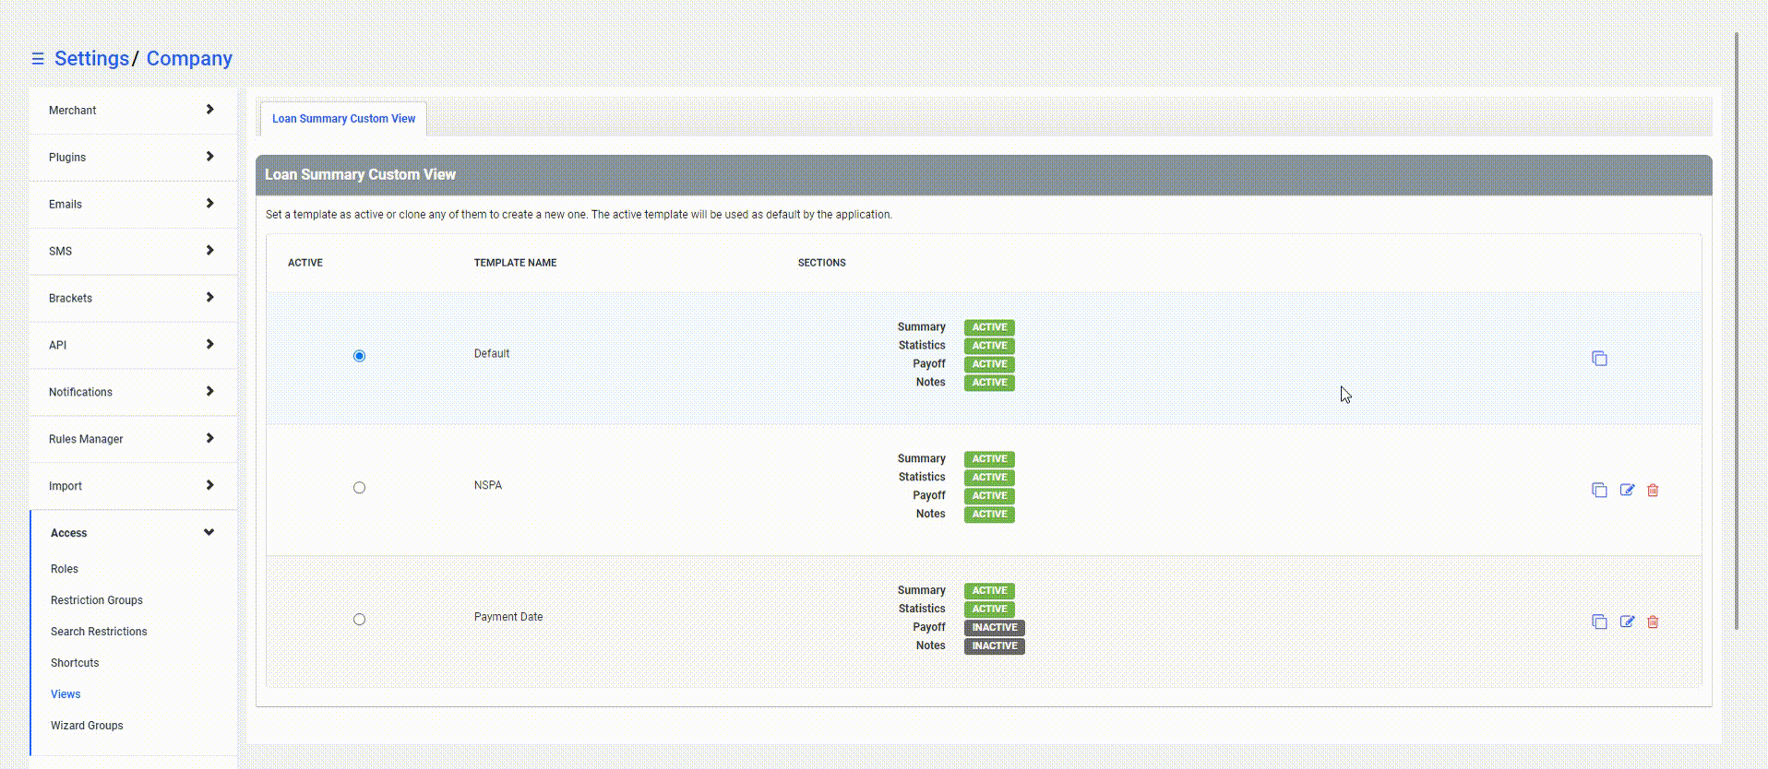The height and width of the screenshot is (769, 1768).
Task: Set NSPA template as active
Action: point(359,488)
